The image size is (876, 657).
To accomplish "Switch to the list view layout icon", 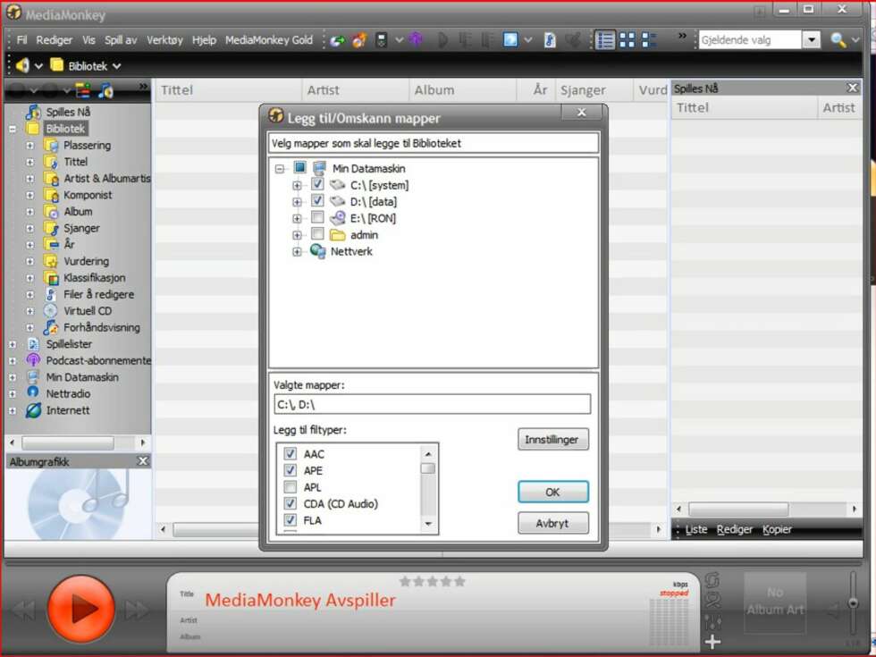I will pyautogui.click(x=605, y=39).
